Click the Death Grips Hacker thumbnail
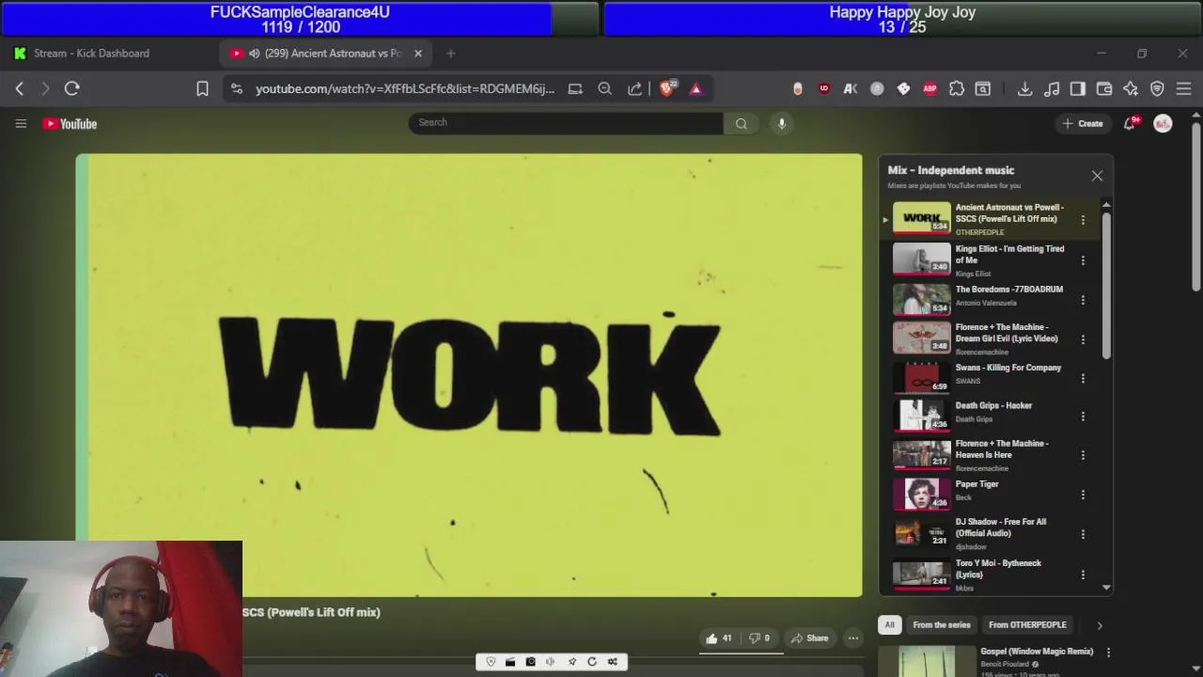1203x677 pixels. (x=921, y=415)
